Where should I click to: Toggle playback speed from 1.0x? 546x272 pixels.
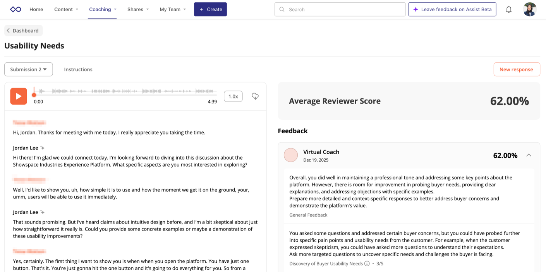point(233,96)
